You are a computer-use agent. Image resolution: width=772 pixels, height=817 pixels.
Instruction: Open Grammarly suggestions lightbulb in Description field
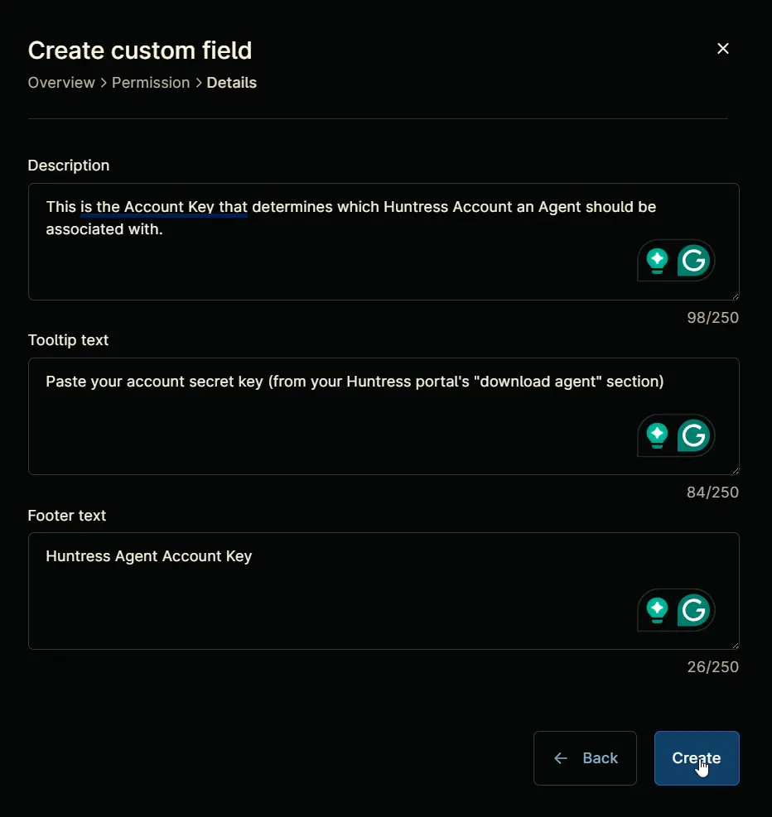(658, 261)
